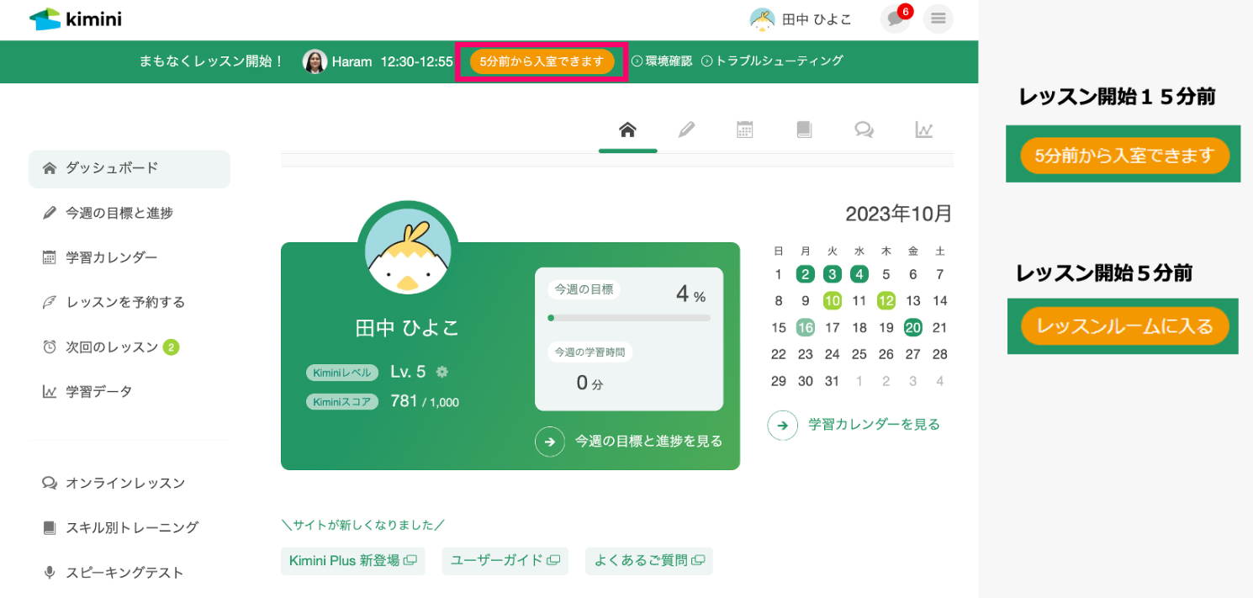Click the 今週の目標 progress bar
Image resolution: width=1253 pixels, height=598 pixels.
click(629, 318)
